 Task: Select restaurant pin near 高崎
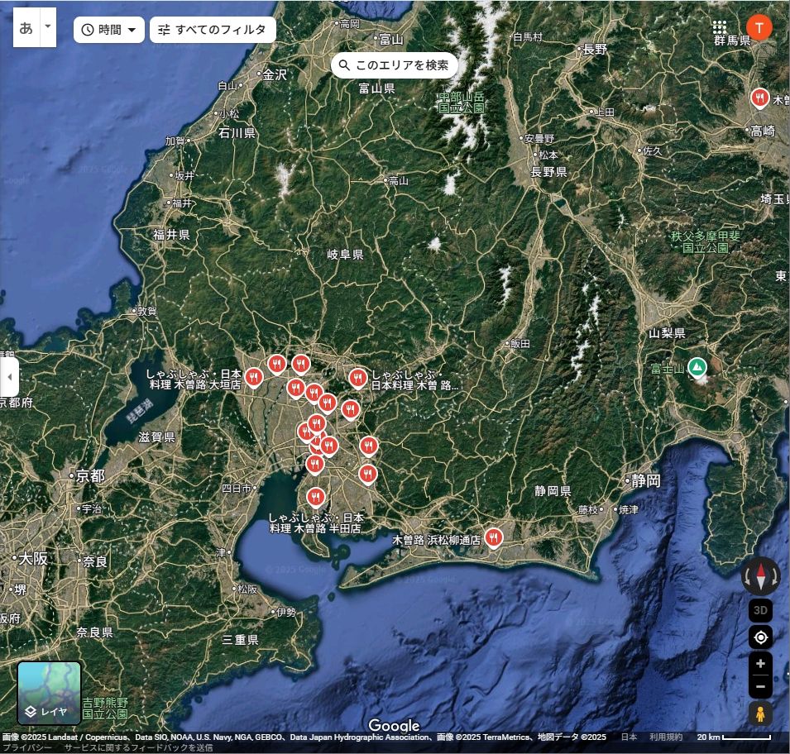759,98
